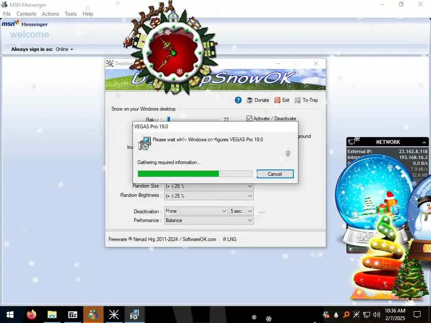Click the snowflake tray icon

tap(356, 315)
